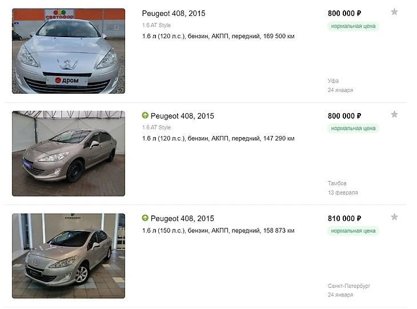Viewport: 417px width, 309px height.
Task: Click green up-arrow icon on Tambov listing
Action: tap(145, 116)
